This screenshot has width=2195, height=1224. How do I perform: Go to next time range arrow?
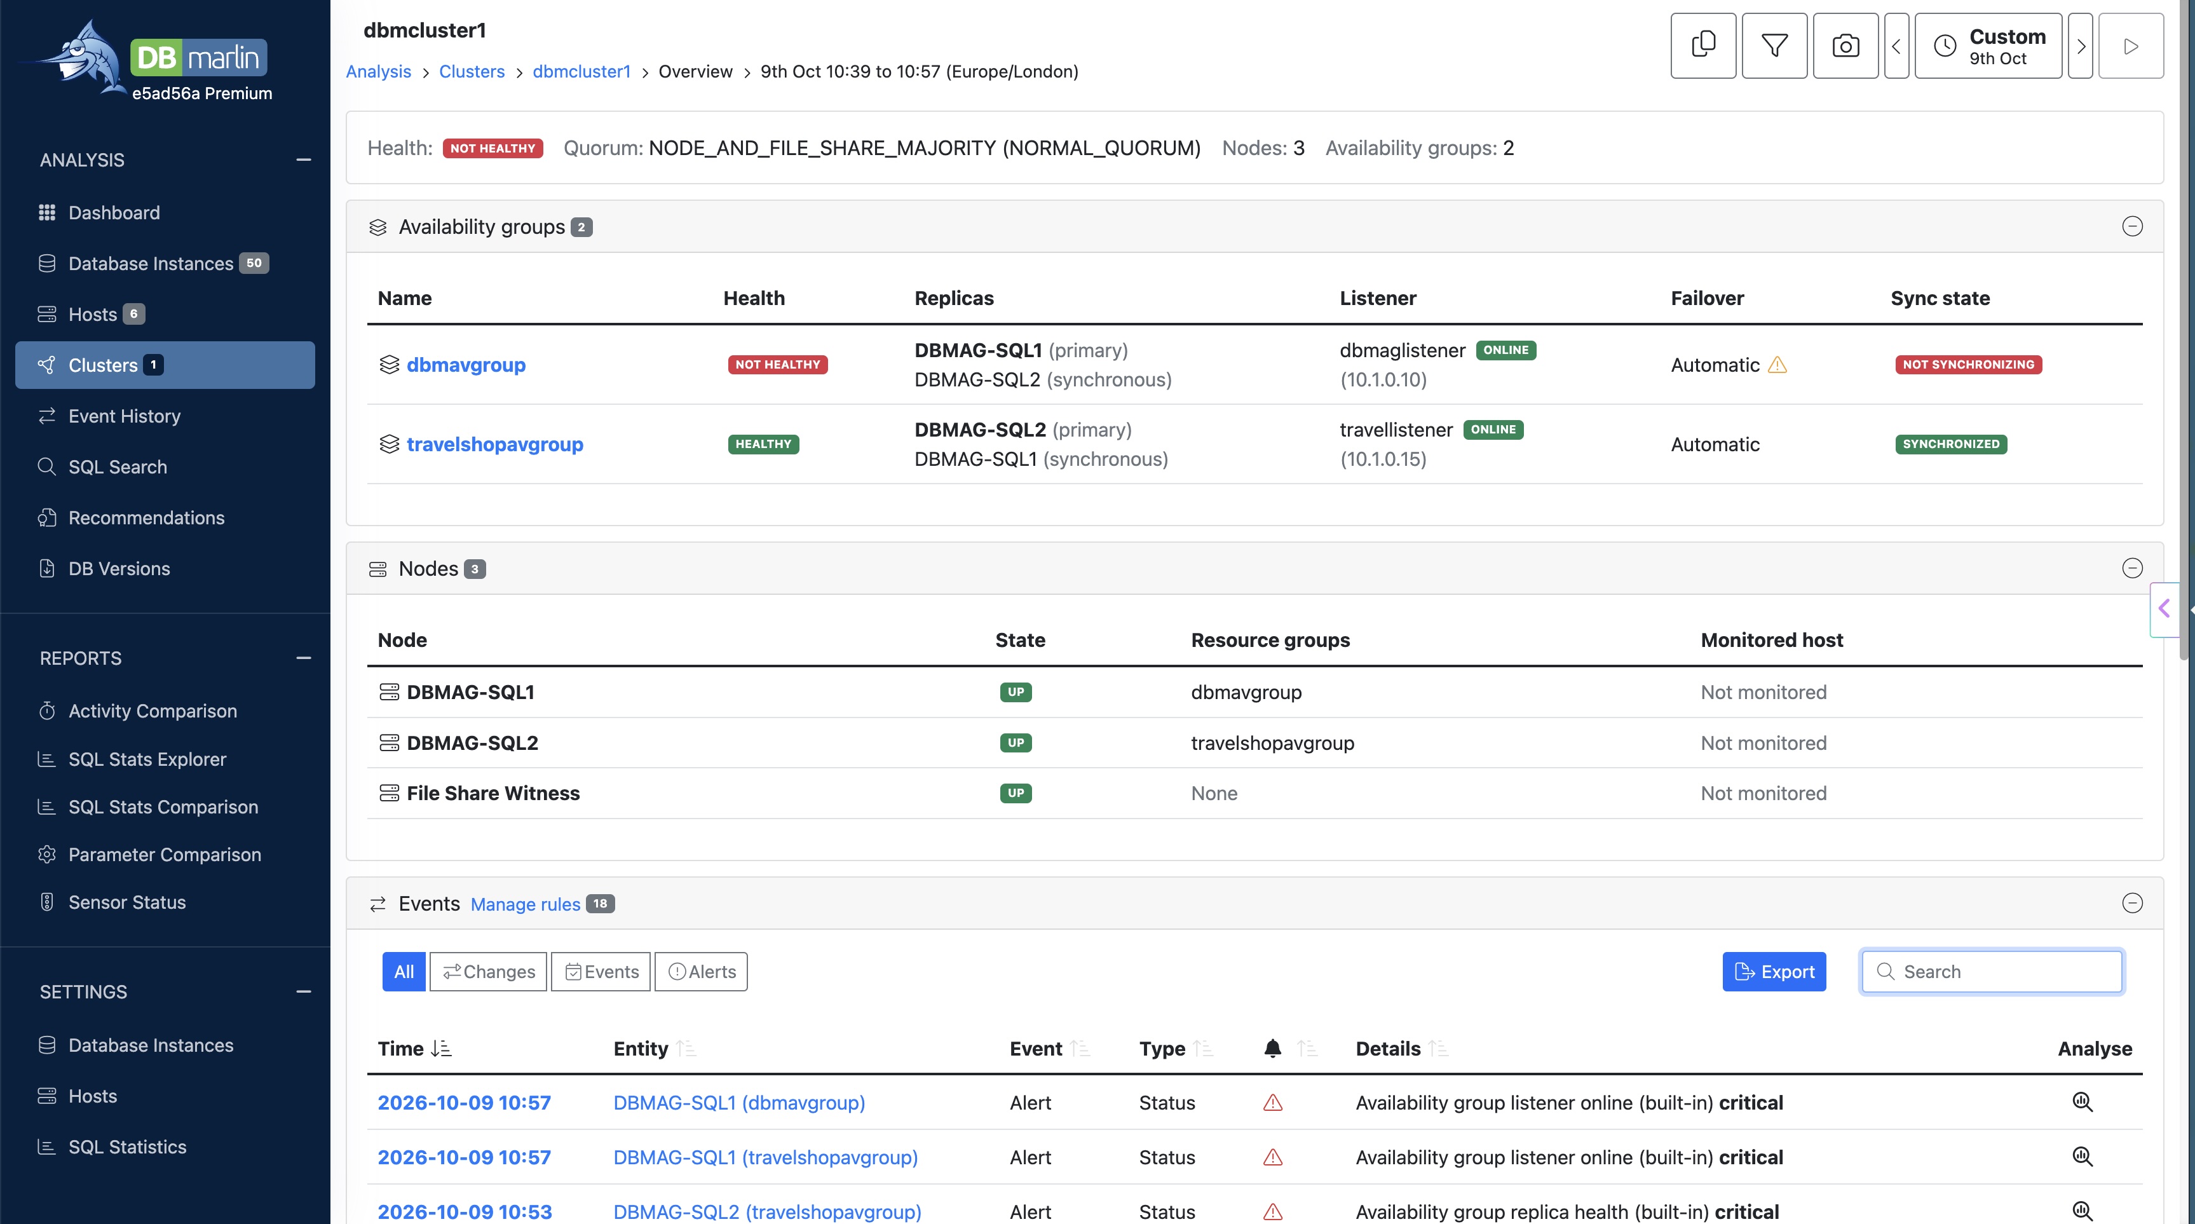(2080, 46)
